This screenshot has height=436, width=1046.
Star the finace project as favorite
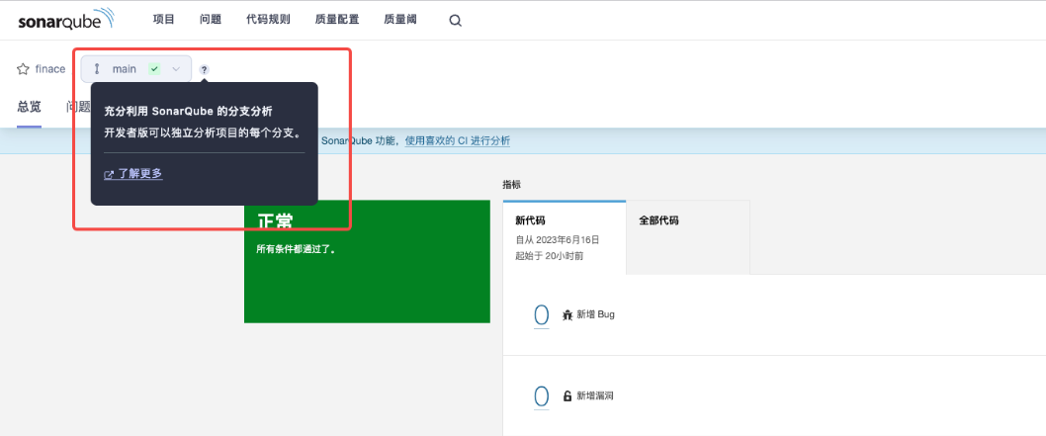pos(23,68)
